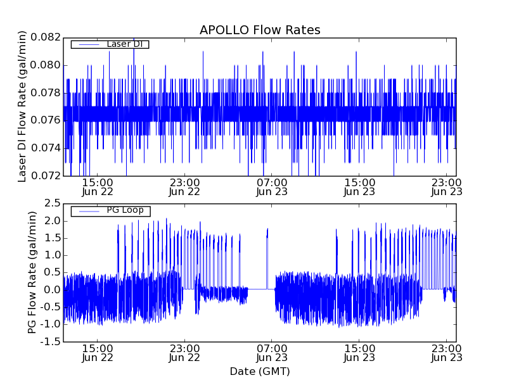Click the -1.5 tick on PG flow axis
This screenshot has width=507, height=380.
pyautogui.click(x=51, y=341)
